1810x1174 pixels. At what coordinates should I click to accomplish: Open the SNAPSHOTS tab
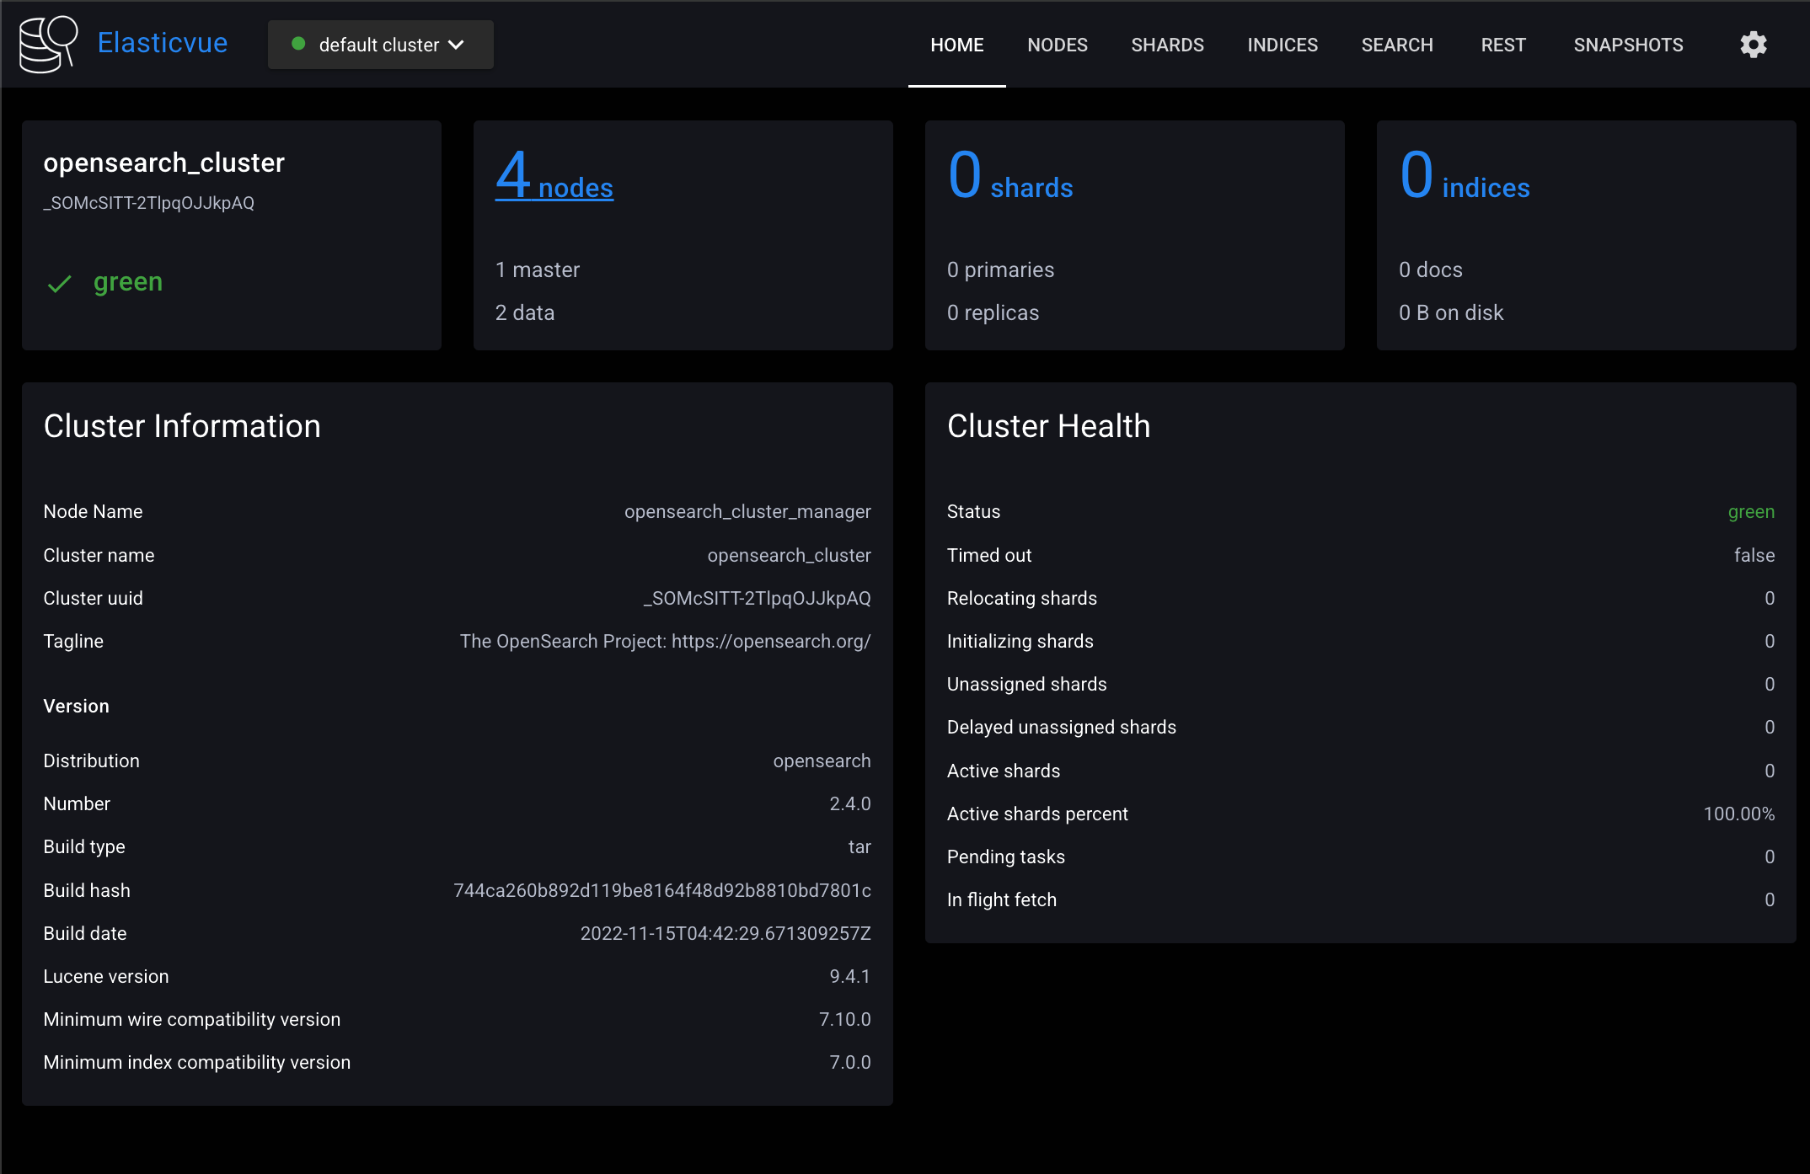point(1627,45)
